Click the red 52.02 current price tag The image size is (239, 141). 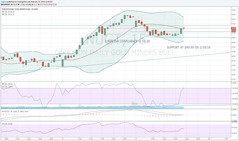click(234, 28)
